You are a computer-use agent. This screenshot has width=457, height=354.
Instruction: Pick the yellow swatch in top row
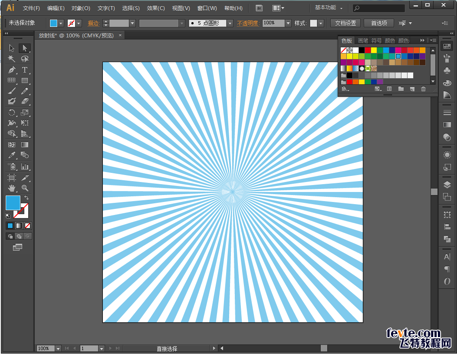click(374, 50)
